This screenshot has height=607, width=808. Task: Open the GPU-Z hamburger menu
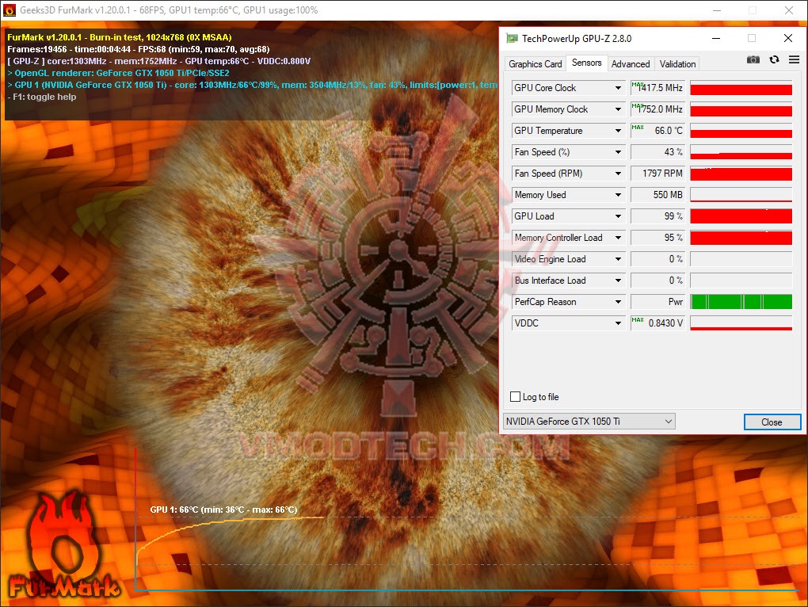(794, 59)
